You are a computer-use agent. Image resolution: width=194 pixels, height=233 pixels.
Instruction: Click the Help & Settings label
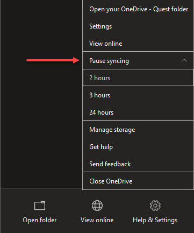tap(155, 220)
